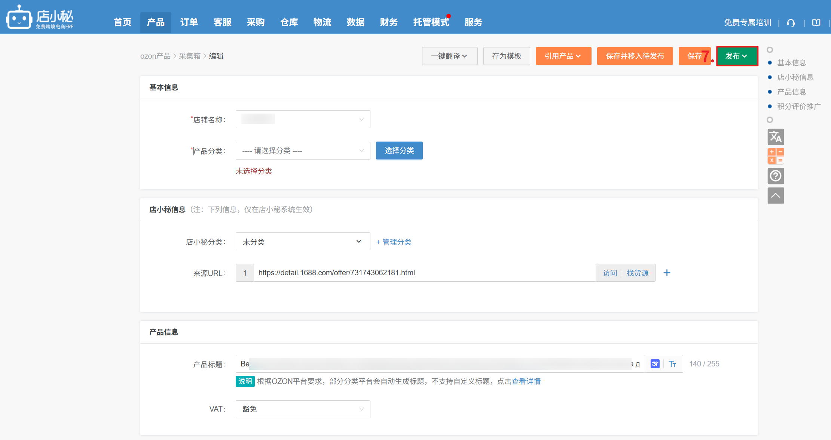831x440 pixels.
Task: Click the blue 选择分类 button
Action: pyautogui.click(x=399, y=151)
